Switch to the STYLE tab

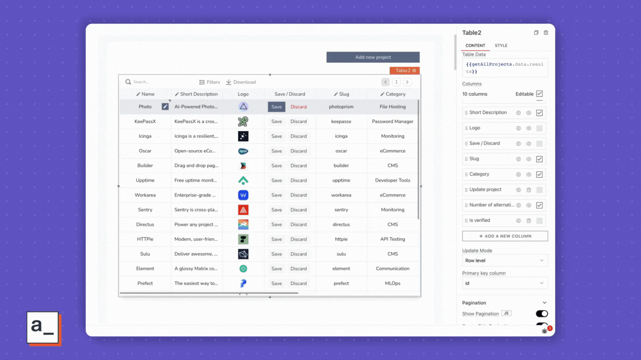click(x=501, y=45)
